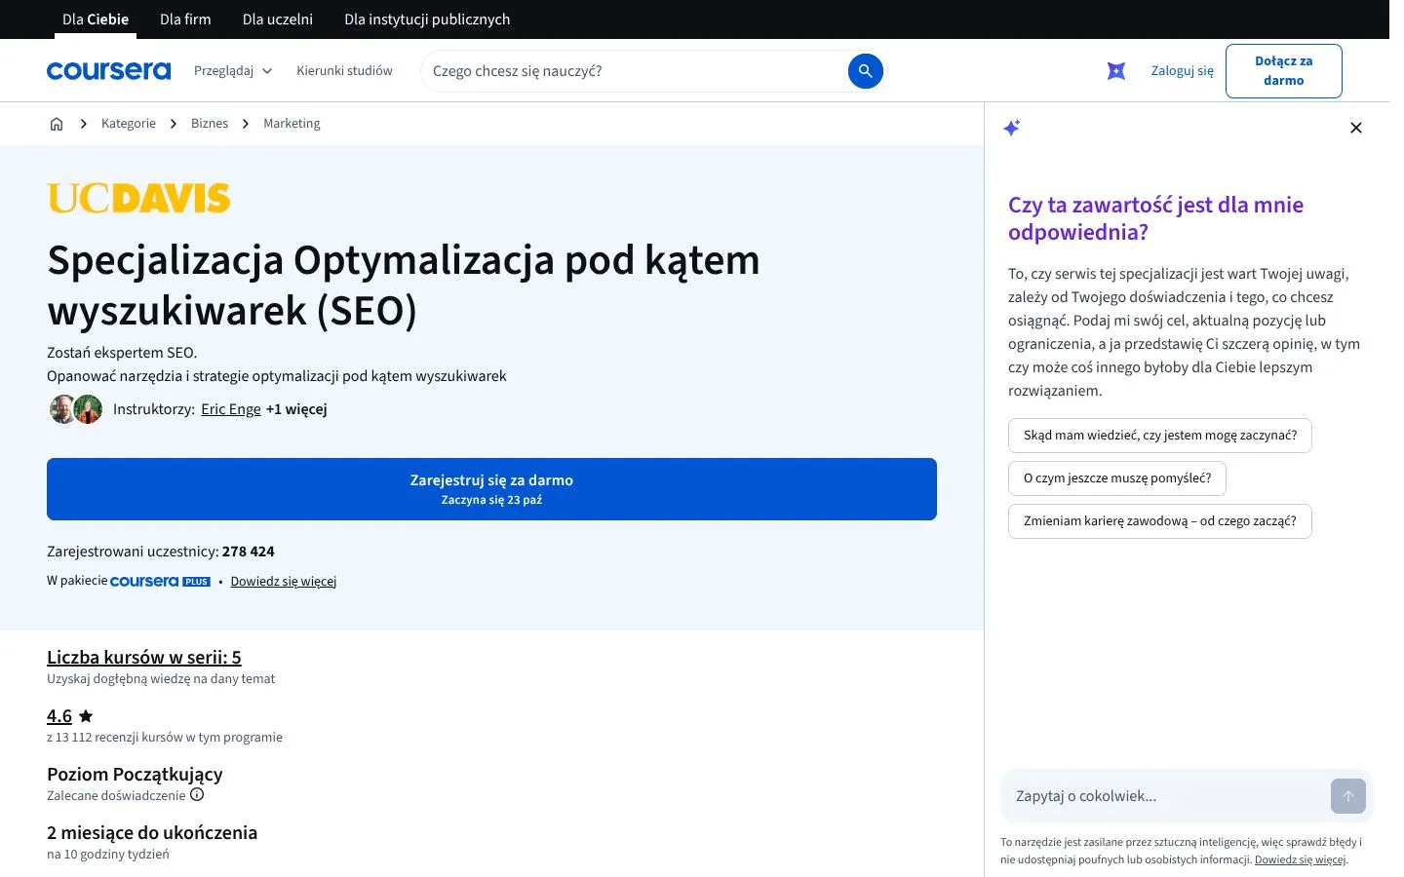Viewport: 1404px width, 877px height.
Task: Click the instructor avatar photos
Action: pyautogui.click(x=76, y=409)
